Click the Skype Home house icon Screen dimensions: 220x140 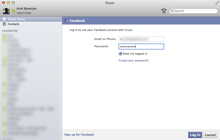coord(4,19)
